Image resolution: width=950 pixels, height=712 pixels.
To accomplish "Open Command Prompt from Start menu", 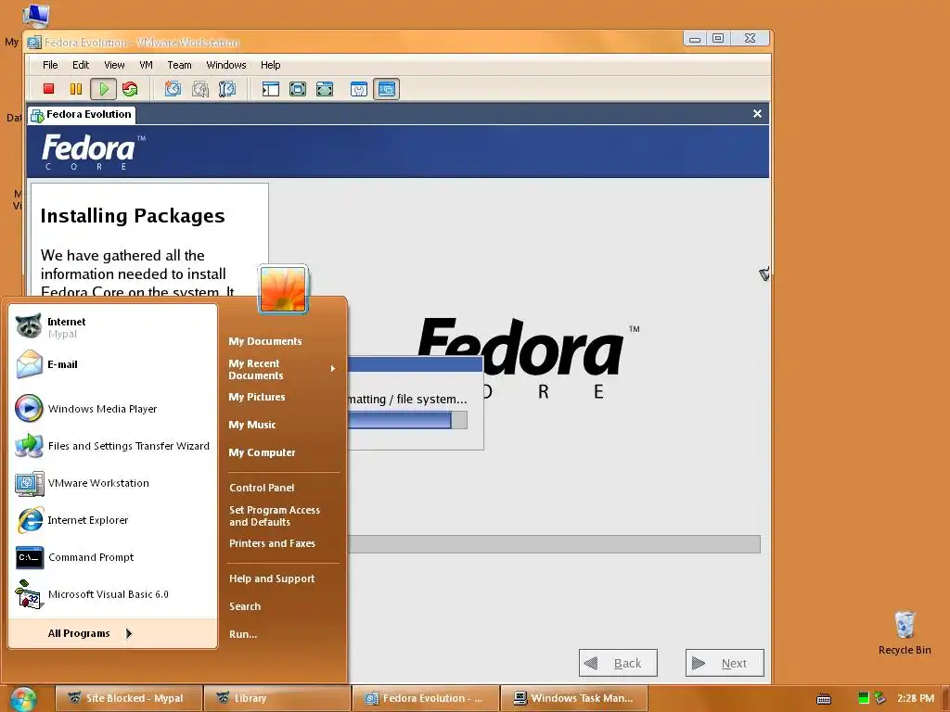I will click(x=114, y=557).
